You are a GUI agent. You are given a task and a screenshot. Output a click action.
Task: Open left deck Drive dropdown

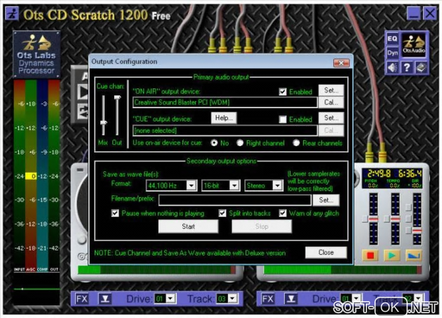coord(171,298)
